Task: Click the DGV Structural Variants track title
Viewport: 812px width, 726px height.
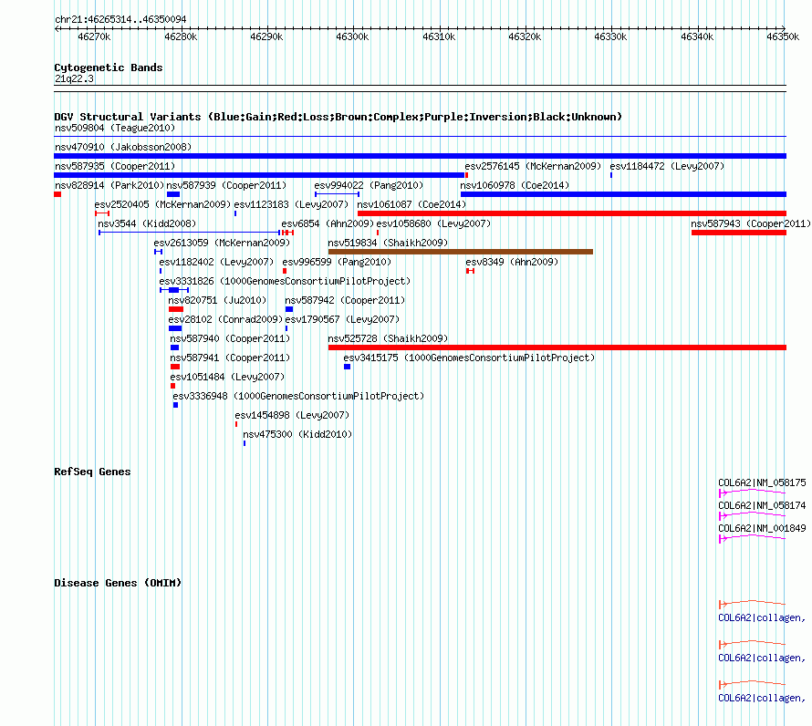Action: point(338,117)
